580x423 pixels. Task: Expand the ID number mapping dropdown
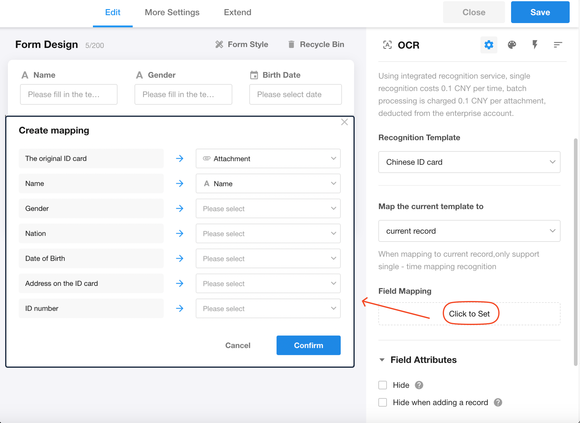[268, 308]
